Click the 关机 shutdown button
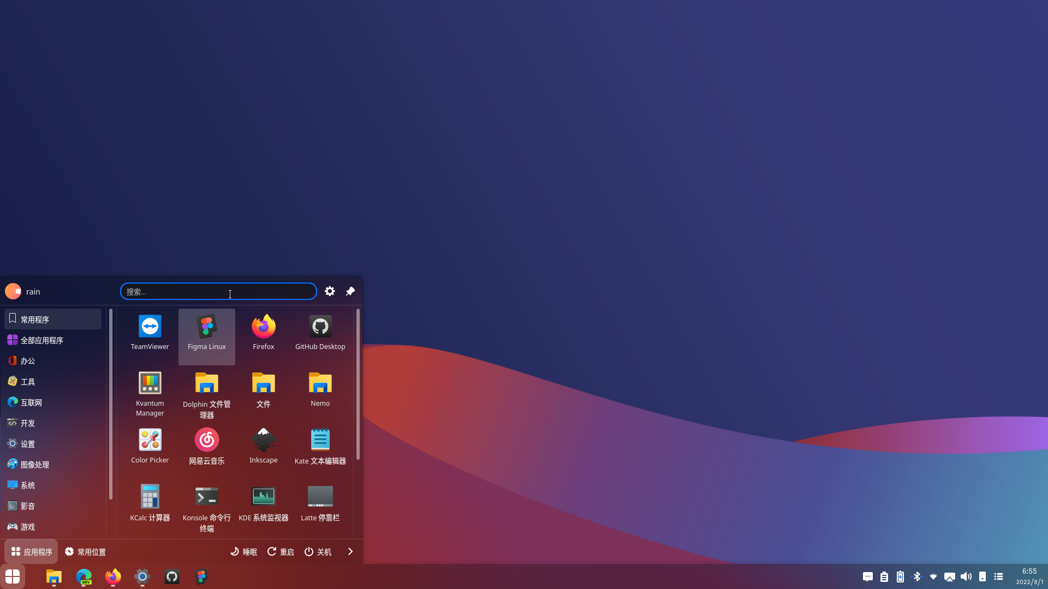 tap(318, 551)
